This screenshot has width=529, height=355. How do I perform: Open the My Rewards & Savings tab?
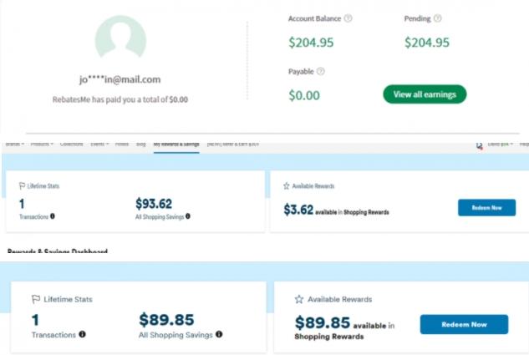click(175, 145)
